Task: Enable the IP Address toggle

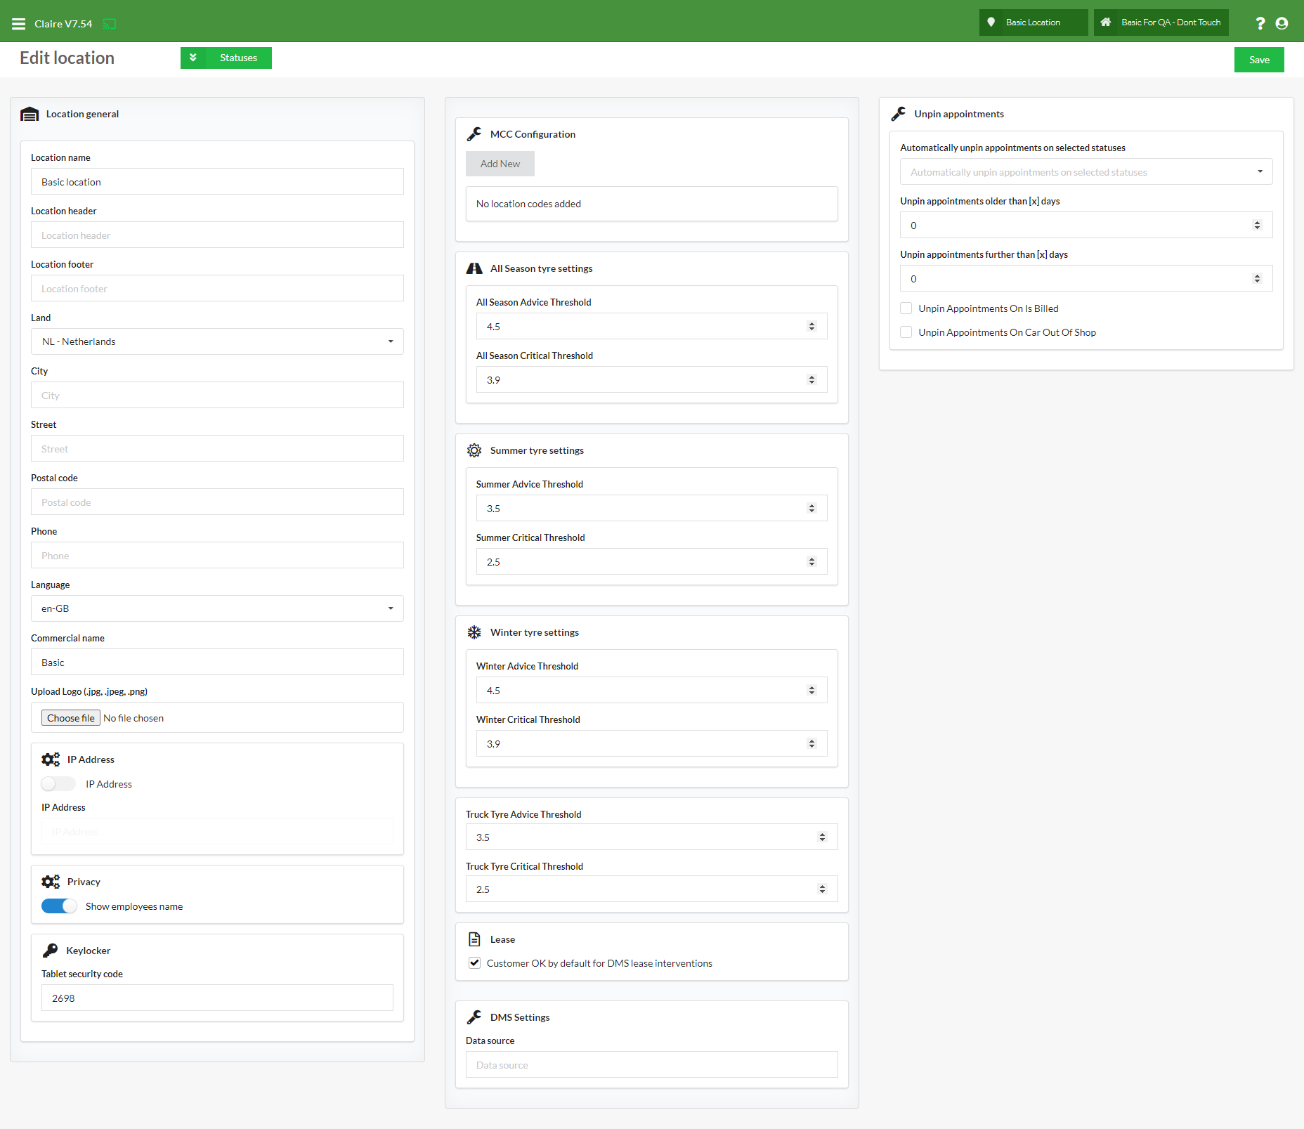Action: 58,784
